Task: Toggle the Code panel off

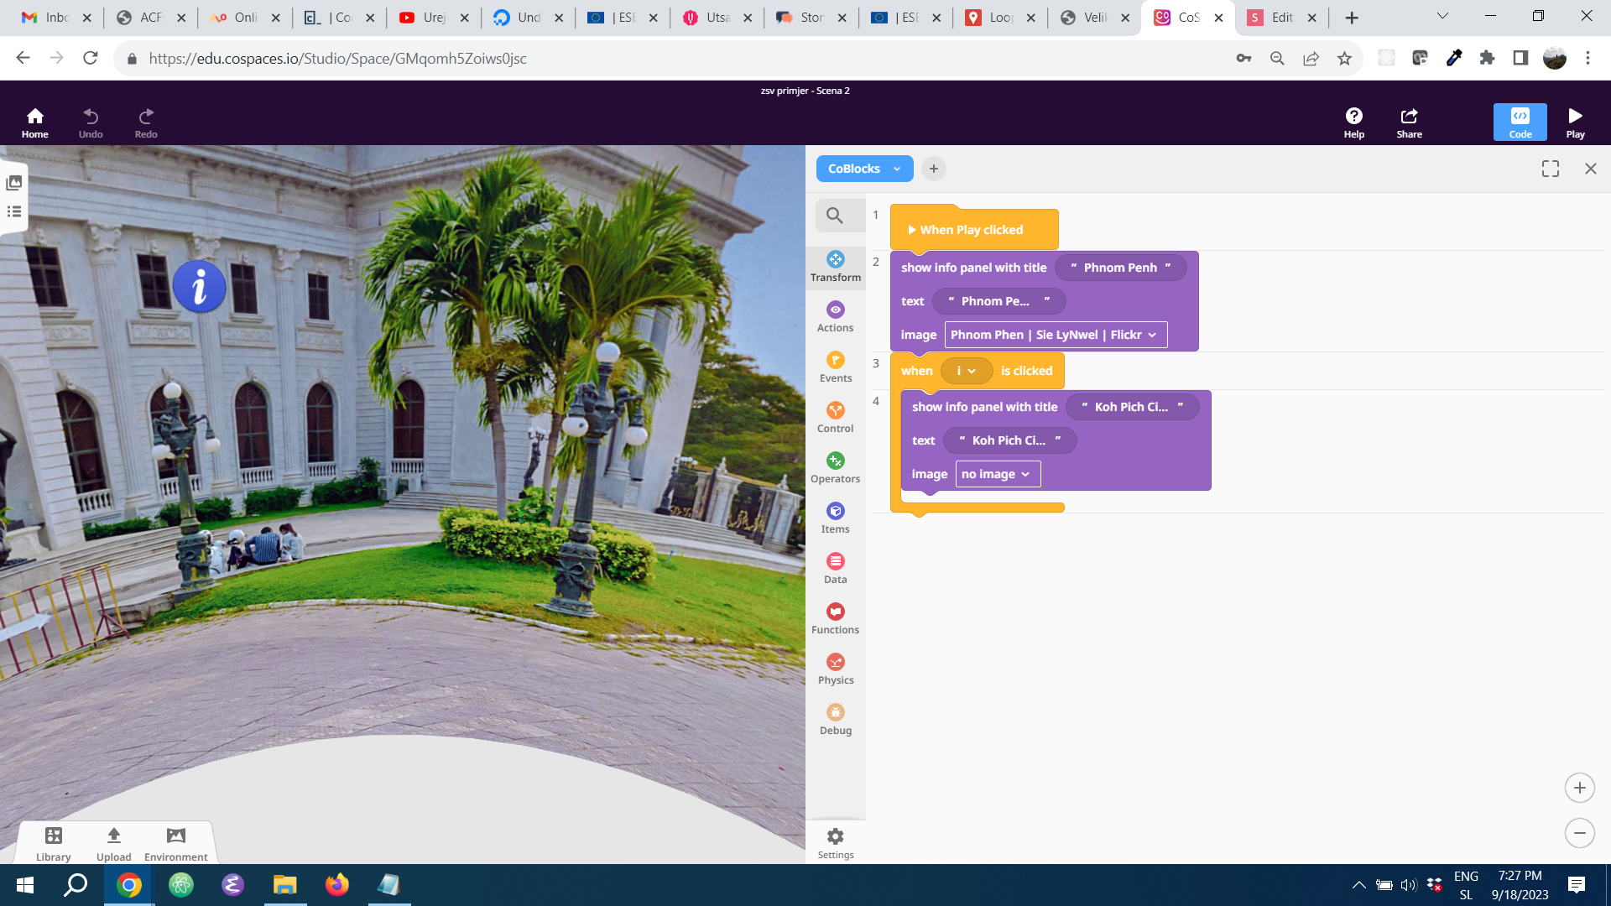Action: (x=1520, y=122)
